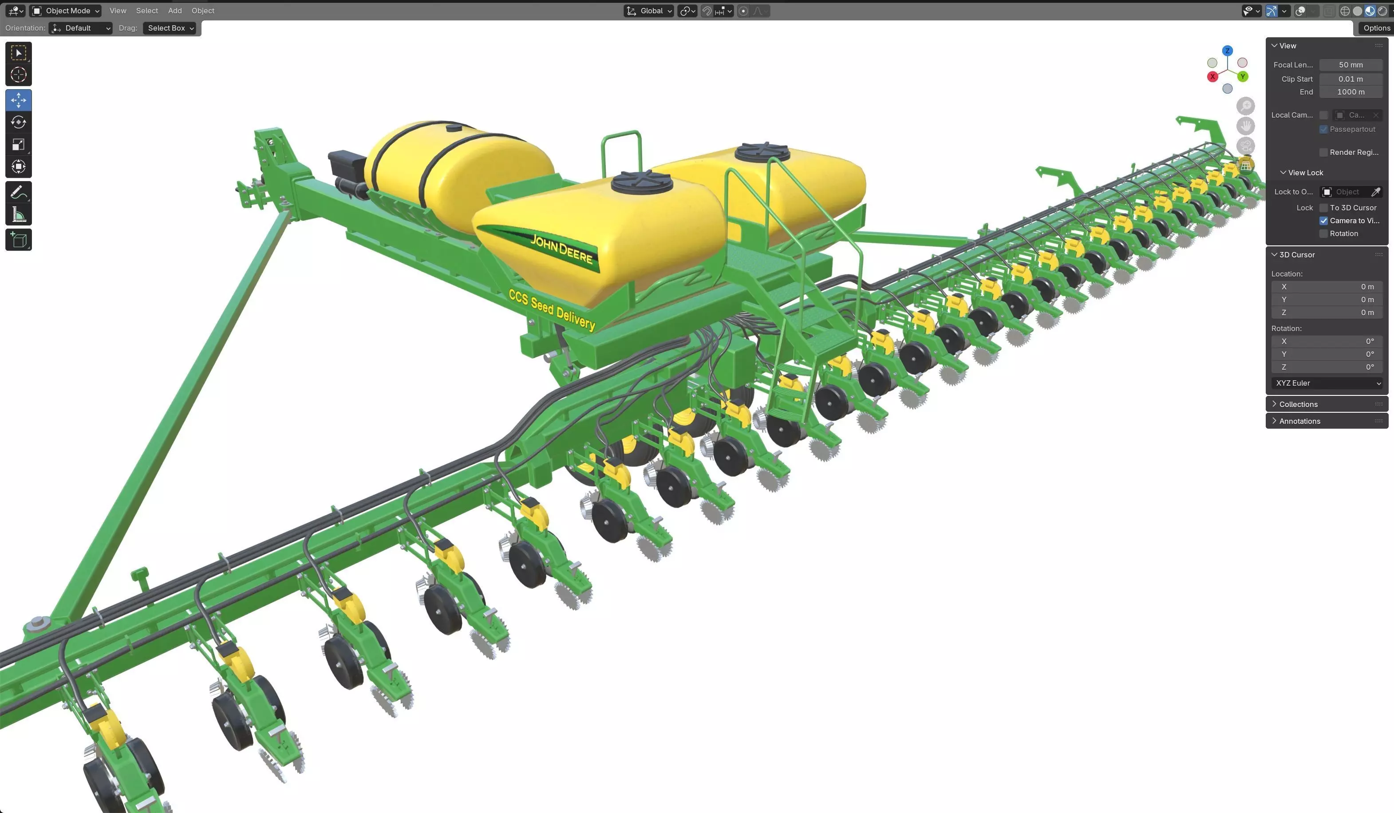This screenshot has height=813, width=1394.
Task: Enable Local Camera checkbox
Action: click(x=1324, y=115)
